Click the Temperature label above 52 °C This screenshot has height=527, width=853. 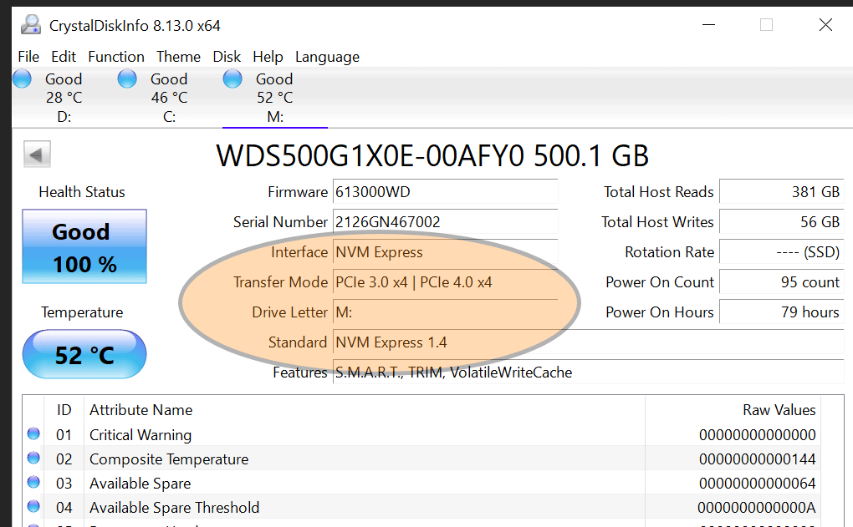pos(82,312)
